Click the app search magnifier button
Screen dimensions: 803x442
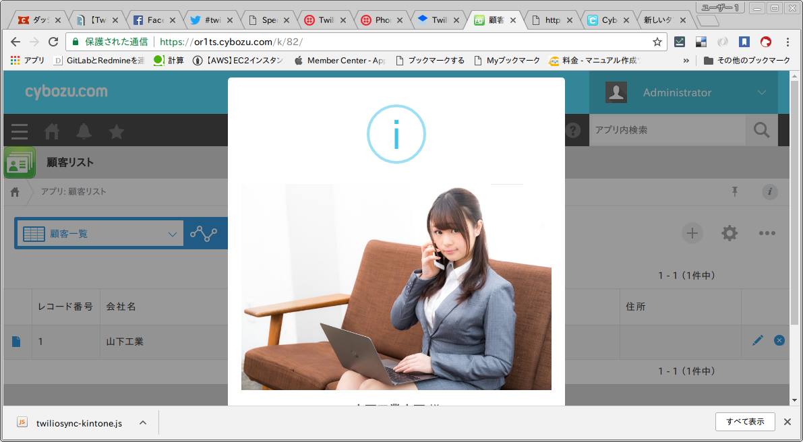(x=761, y=131)
